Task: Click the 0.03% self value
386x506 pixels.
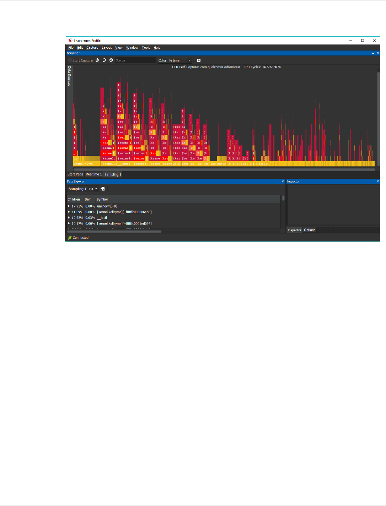Action: tap(90, 218)
